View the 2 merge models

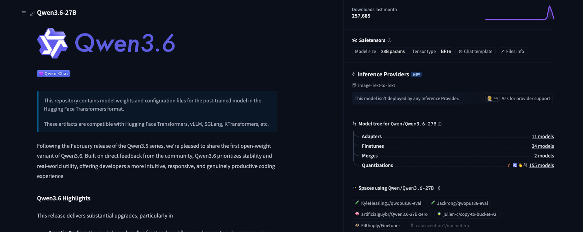click(x=544, y=155)
